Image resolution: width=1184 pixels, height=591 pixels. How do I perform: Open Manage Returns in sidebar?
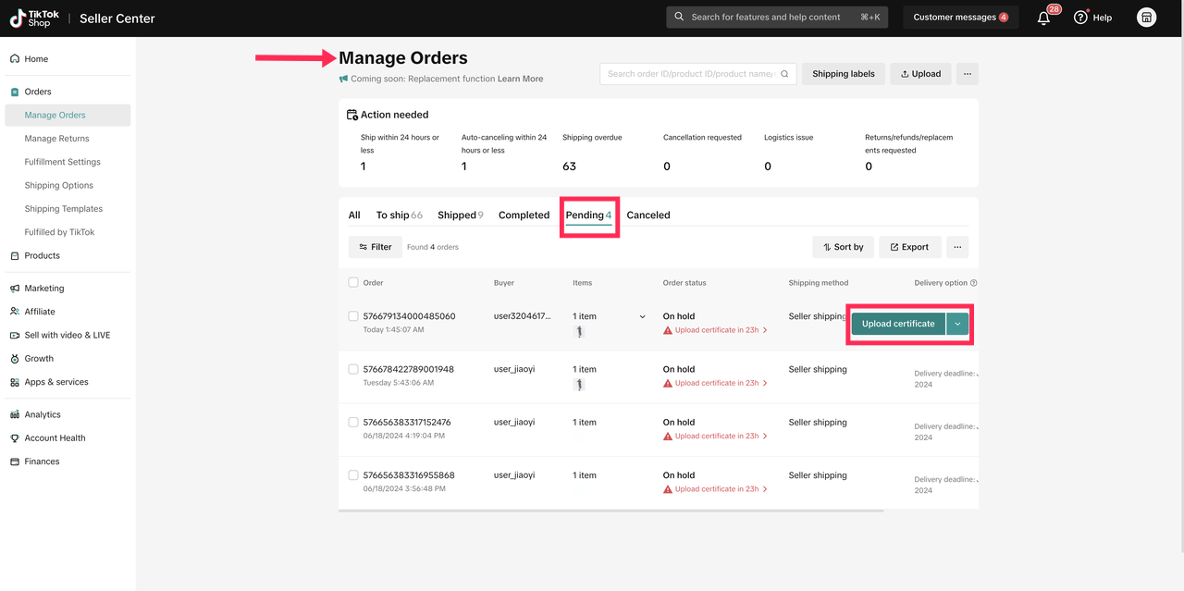point(56,139)
